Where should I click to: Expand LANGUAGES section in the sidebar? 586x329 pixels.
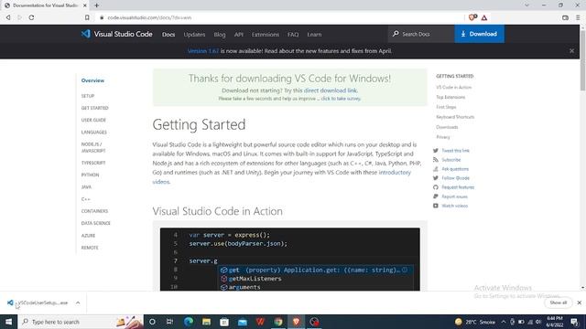[x=93, y=132]
